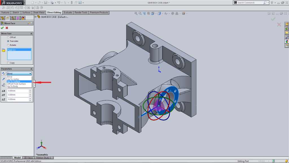Collapse the Parameters group

(31, 68)
